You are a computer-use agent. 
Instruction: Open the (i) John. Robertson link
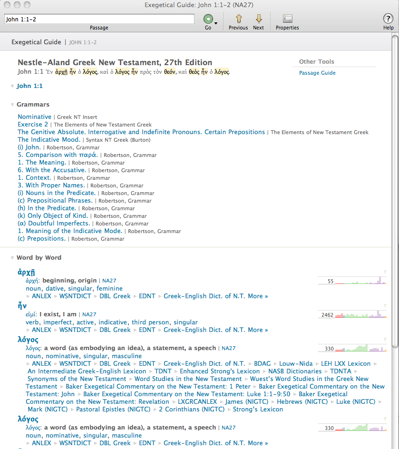(x=29, y=147)
